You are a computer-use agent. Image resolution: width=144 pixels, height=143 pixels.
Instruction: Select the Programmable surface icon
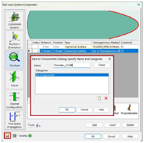[x=129, y=109]
